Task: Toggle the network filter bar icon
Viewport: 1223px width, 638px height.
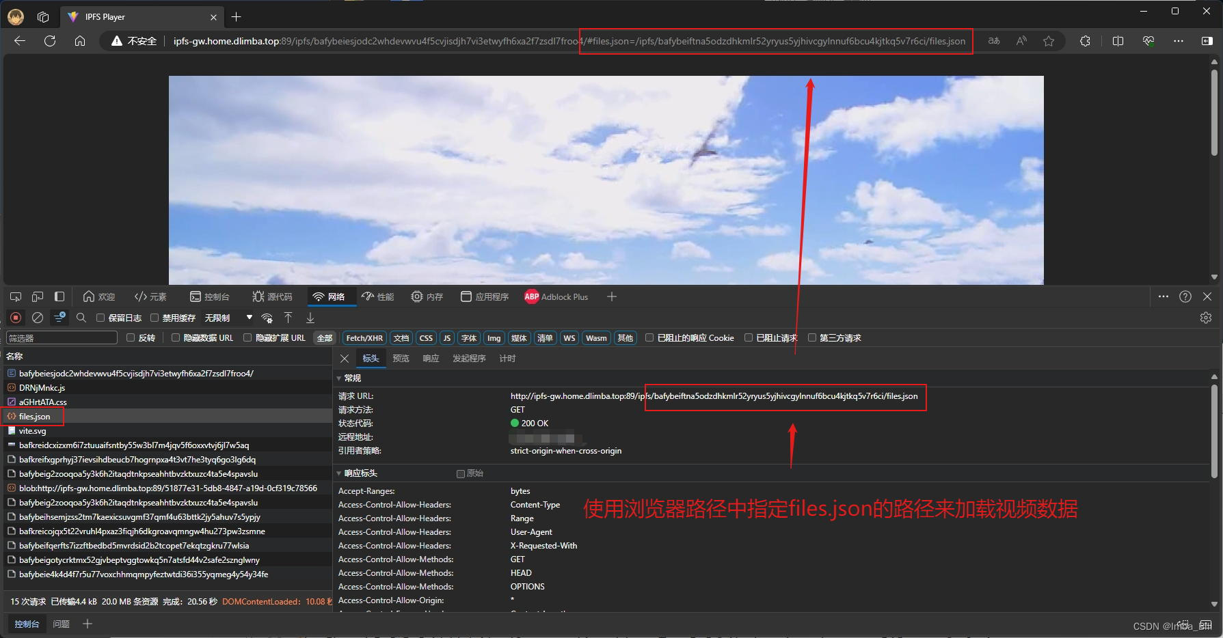Action: [x=59, y=318]
